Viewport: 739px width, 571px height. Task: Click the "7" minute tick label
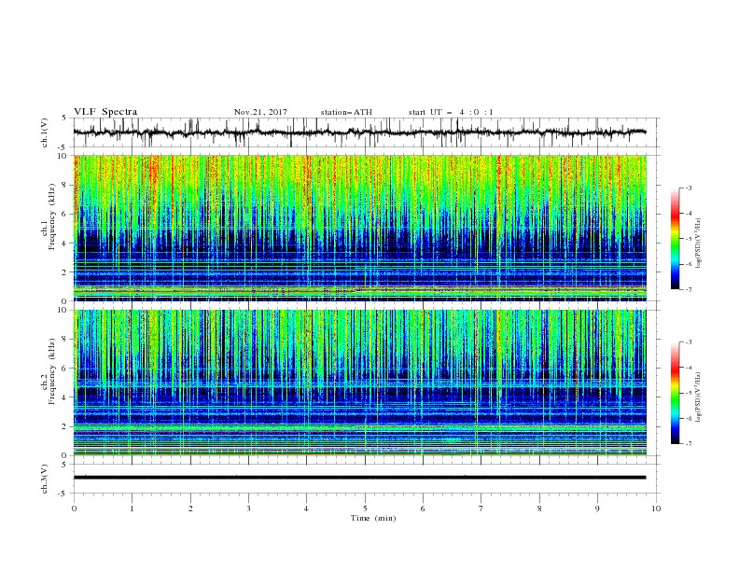(481, 508)
